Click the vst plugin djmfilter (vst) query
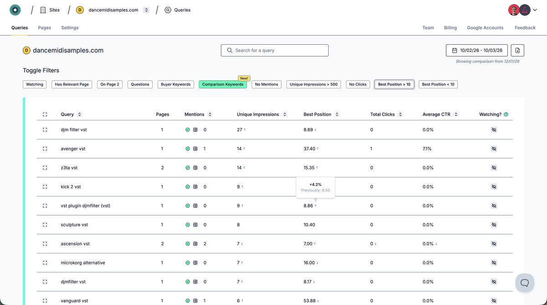547x305 pixels. pyautogui.click(x=85, y=206)
